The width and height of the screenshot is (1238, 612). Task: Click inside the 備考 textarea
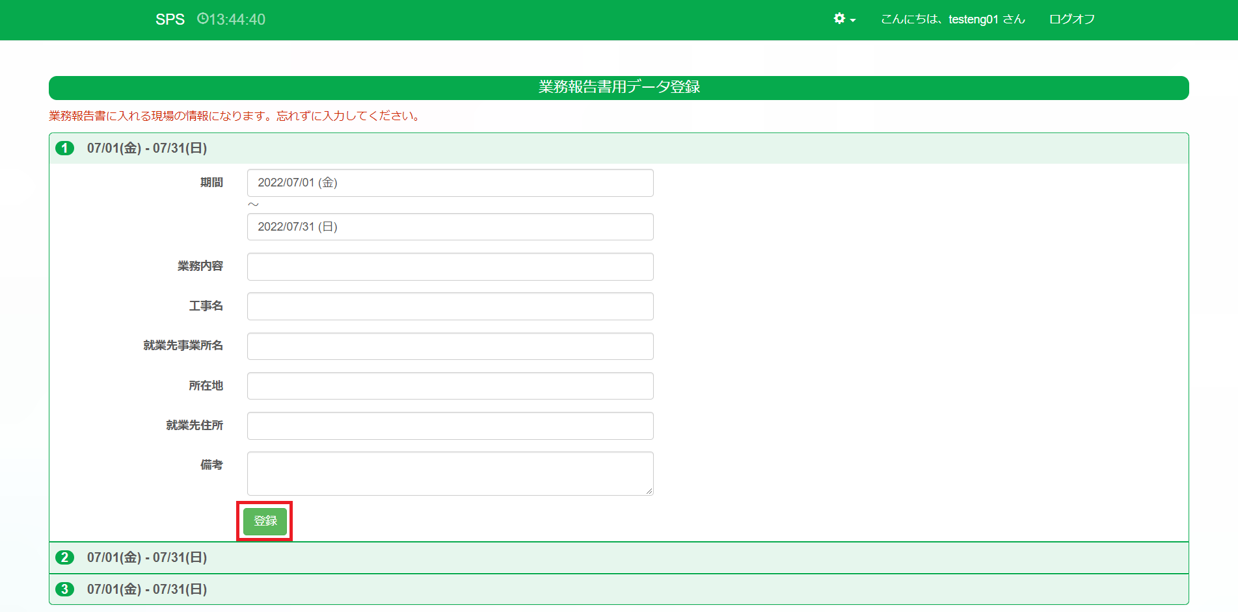click(x=450, y=473)
